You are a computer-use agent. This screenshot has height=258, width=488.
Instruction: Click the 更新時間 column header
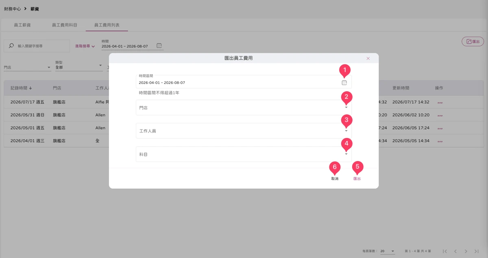click(x=401, y=88)
